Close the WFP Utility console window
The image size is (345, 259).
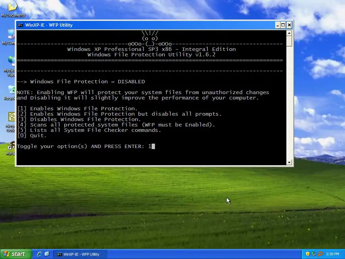[289, 25]
